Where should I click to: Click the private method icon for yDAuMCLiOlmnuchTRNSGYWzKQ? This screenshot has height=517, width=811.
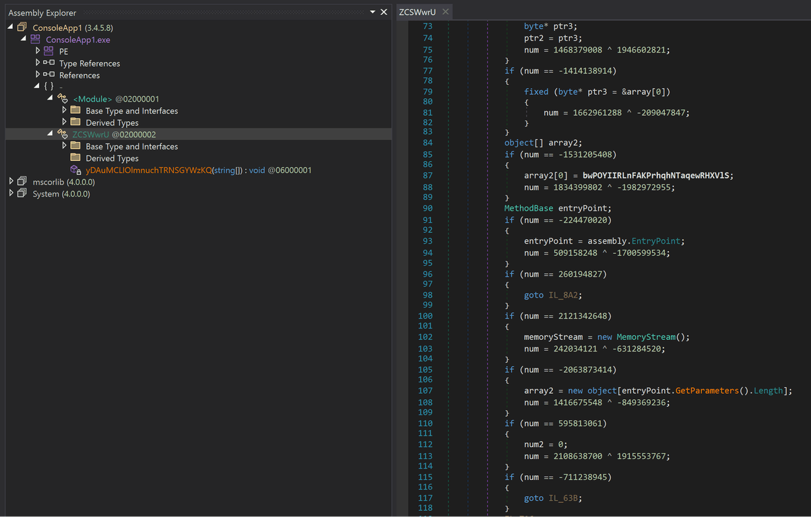click(75, 170)
